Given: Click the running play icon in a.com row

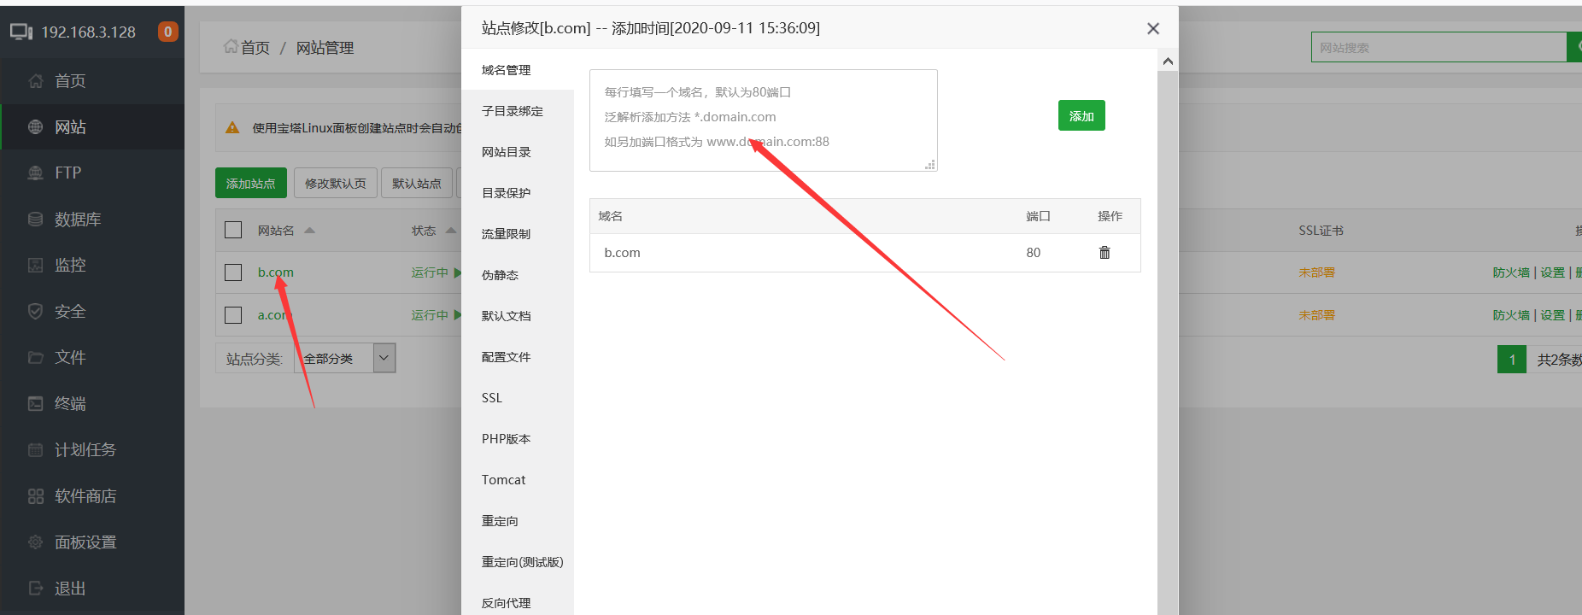Looking at the screenshot, I should coord(458,315).
